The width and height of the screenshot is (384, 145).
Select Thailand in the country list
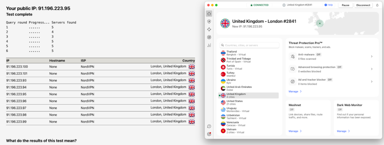[x=248, y=53]
